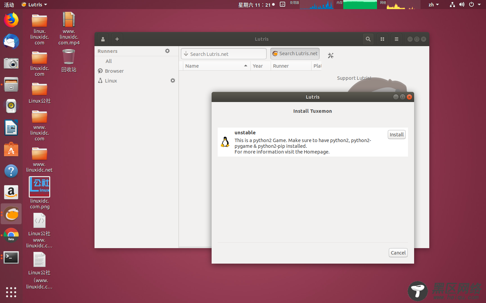The image size is (486, 303).
Task: Click the system monitor indicator icon in top bar
Action: tap(282, 4)
